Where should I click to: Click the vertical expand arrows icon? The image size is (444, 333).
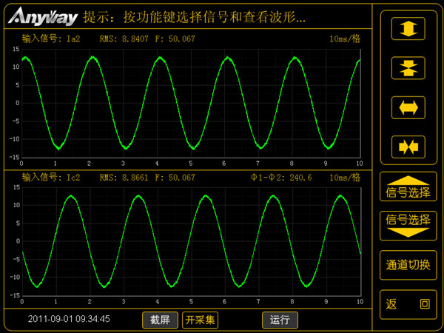pos(408,29)
